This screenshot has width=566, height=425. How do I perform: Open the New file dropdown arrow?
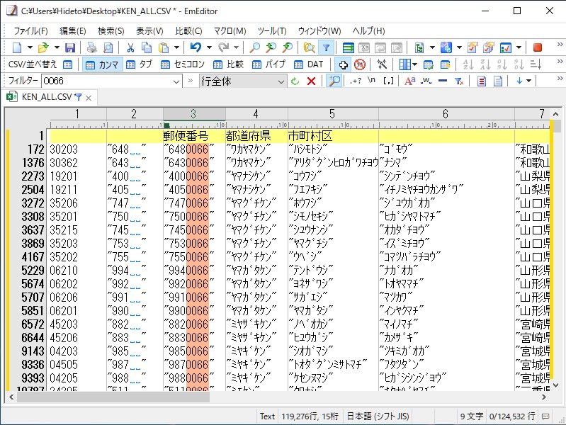pos(30,47)
